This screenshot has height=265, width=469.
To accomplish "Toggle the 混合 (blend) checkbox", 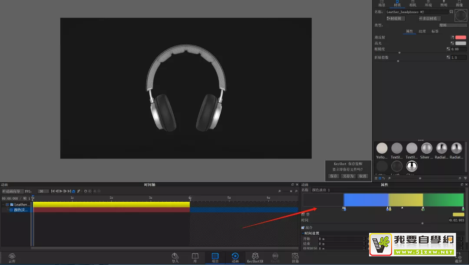I will click(x=303, y=227).
